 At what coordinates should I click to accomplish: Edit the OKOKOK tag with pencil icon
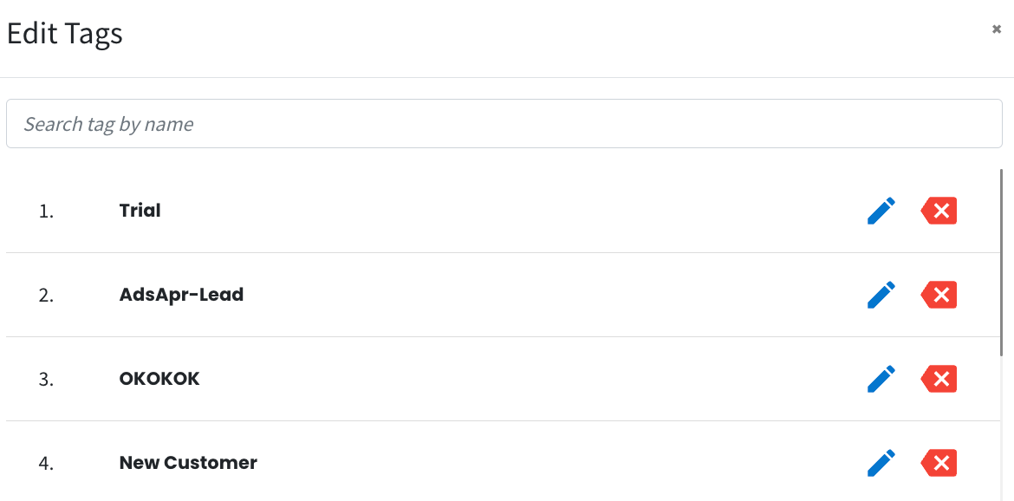click(x=881, y=379)
